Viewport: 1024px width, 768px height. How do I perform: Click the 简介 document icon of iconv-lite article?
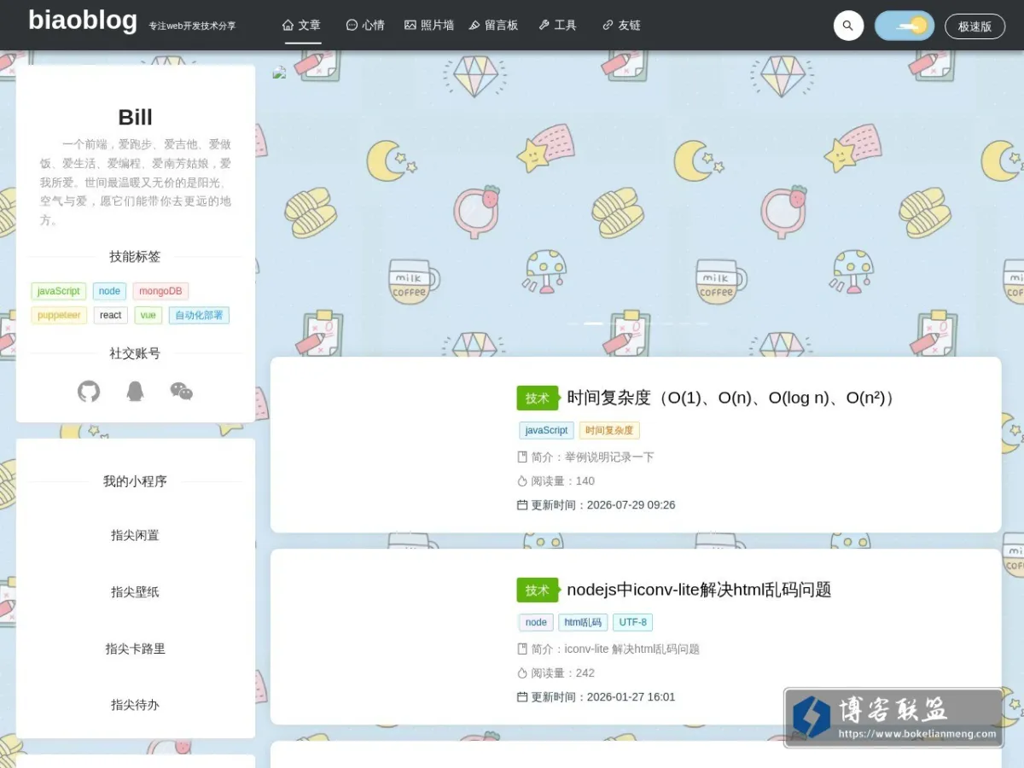522,649
